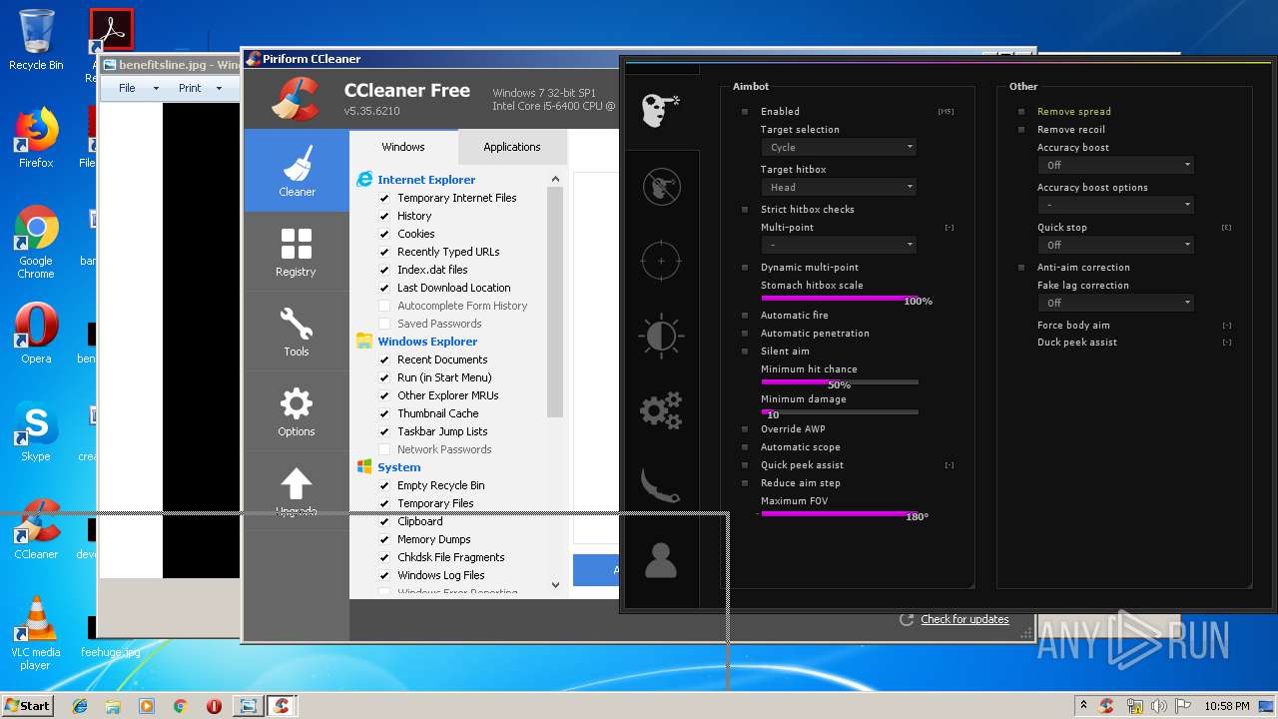Switch to the Windows tab in CCleaner
The image size is (1278, 719).
pos(403,147)
